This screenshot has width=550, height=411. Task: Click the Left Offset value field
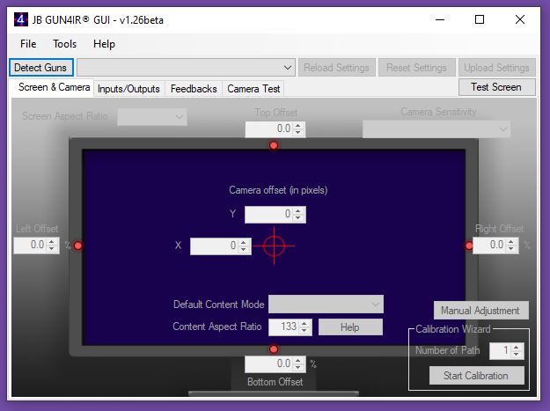click(31, 245)
